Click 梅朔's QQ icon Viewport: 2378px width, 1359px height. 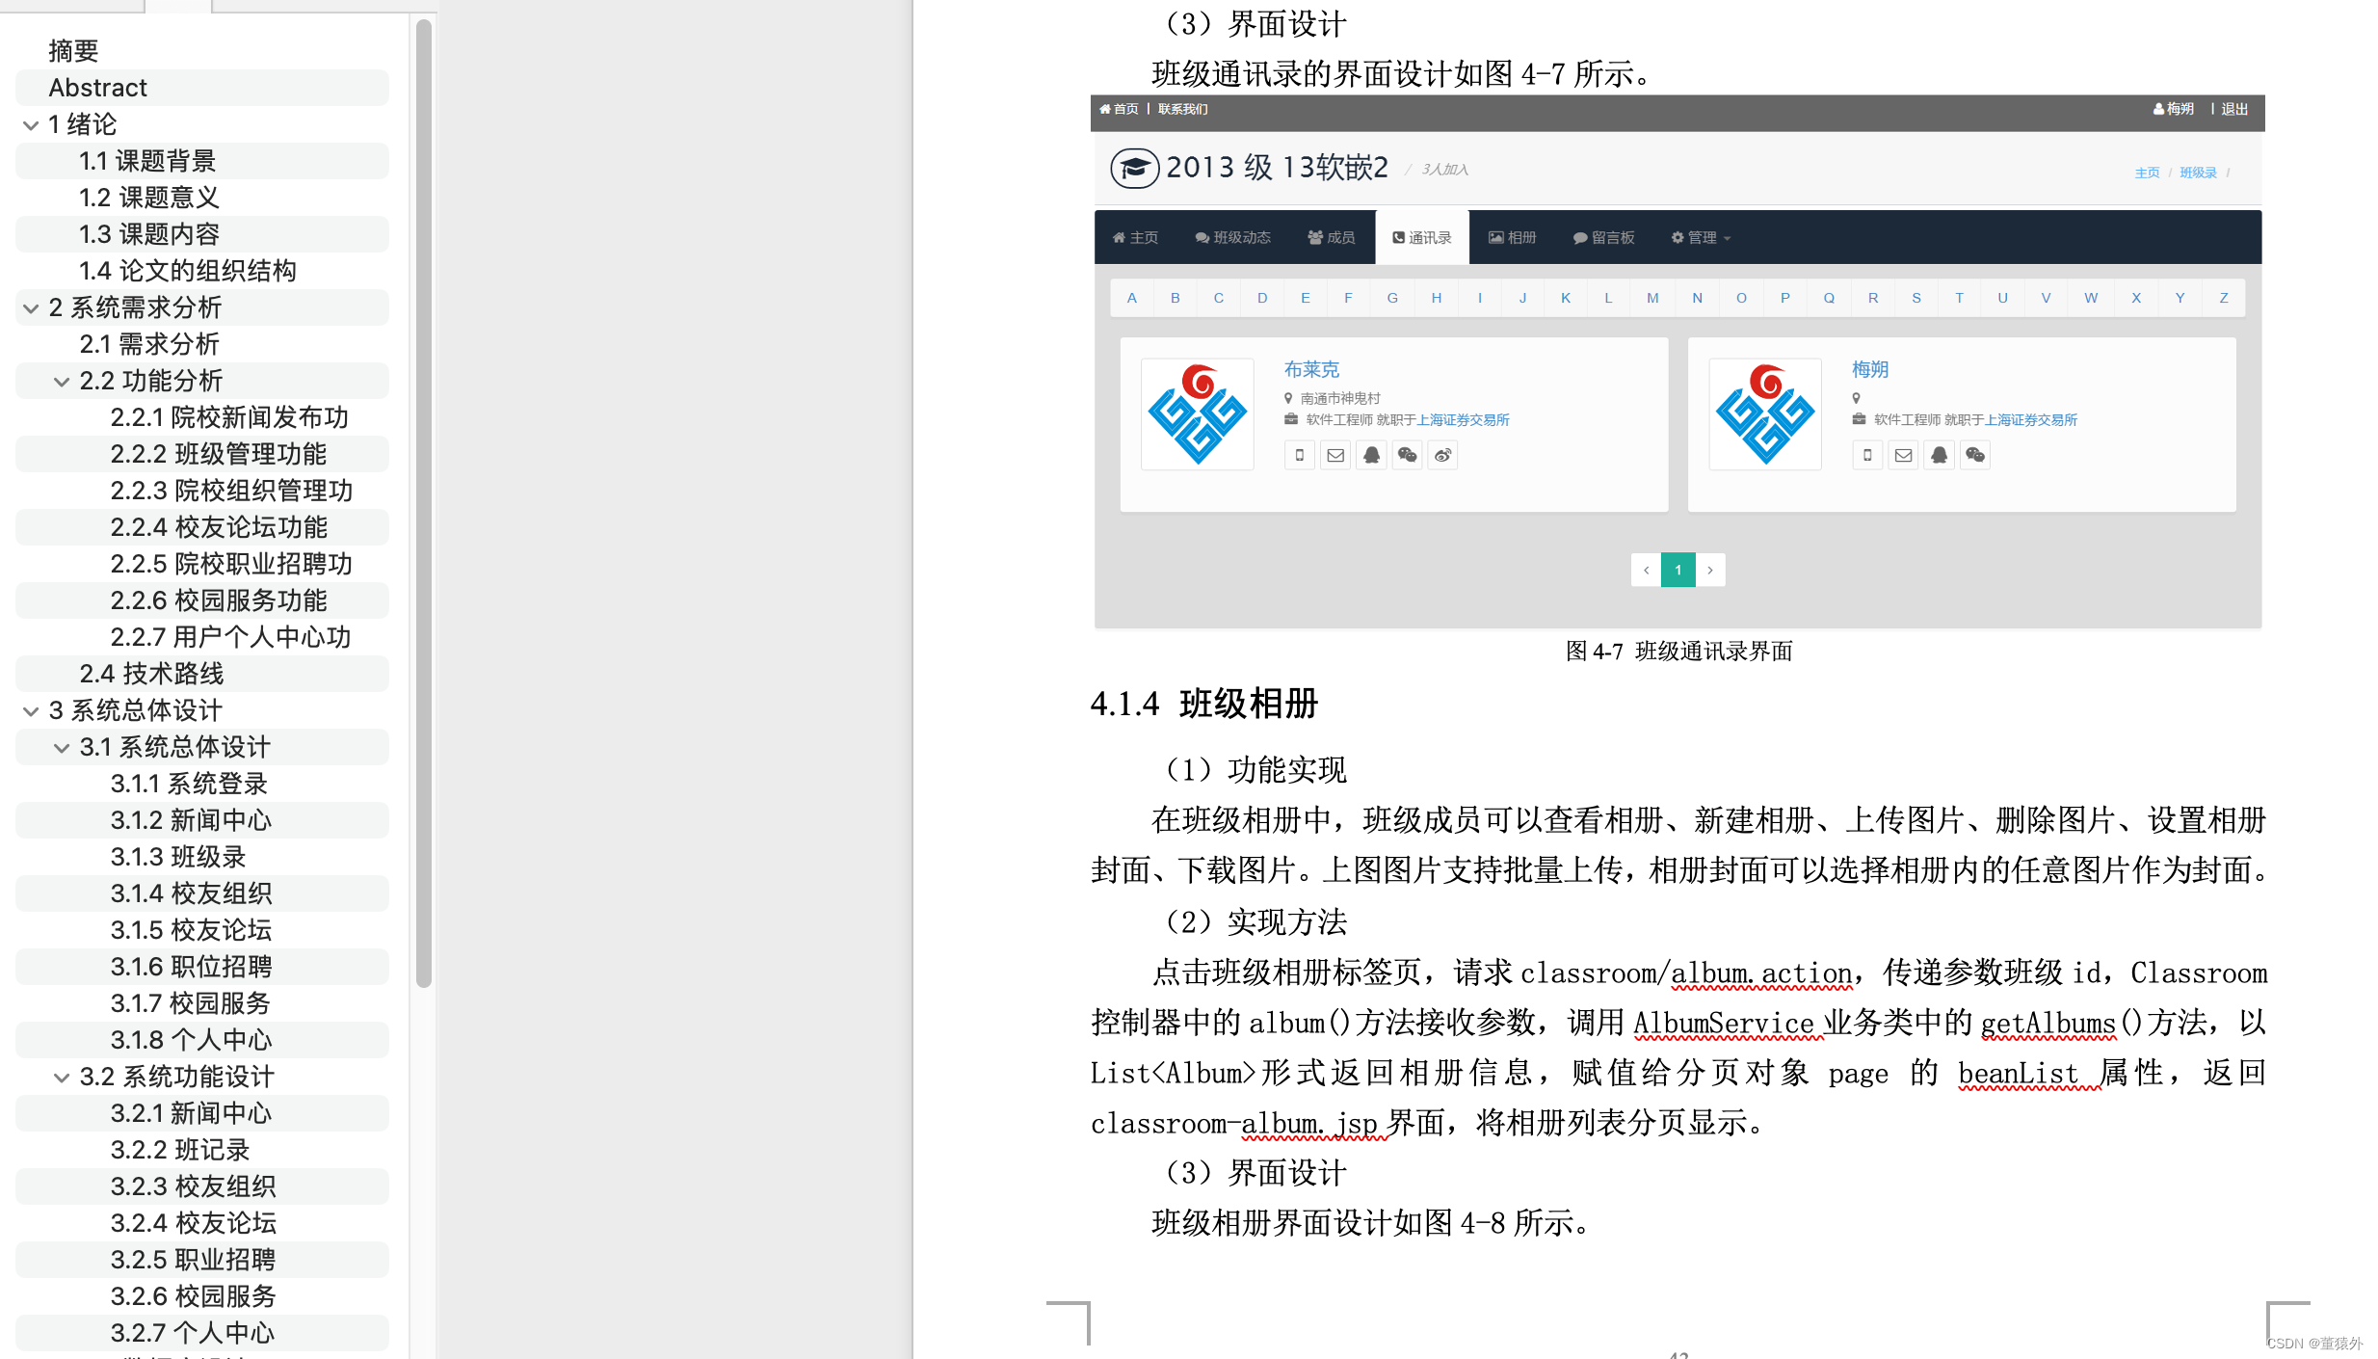1939,455
